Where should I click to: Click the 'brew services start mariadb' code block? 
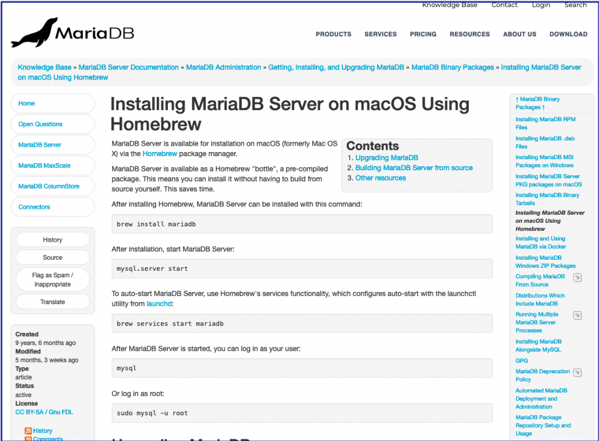(x=302, y=323)
